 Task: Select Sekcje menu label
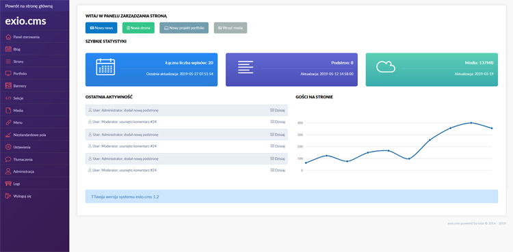click(x=18, y=98)
